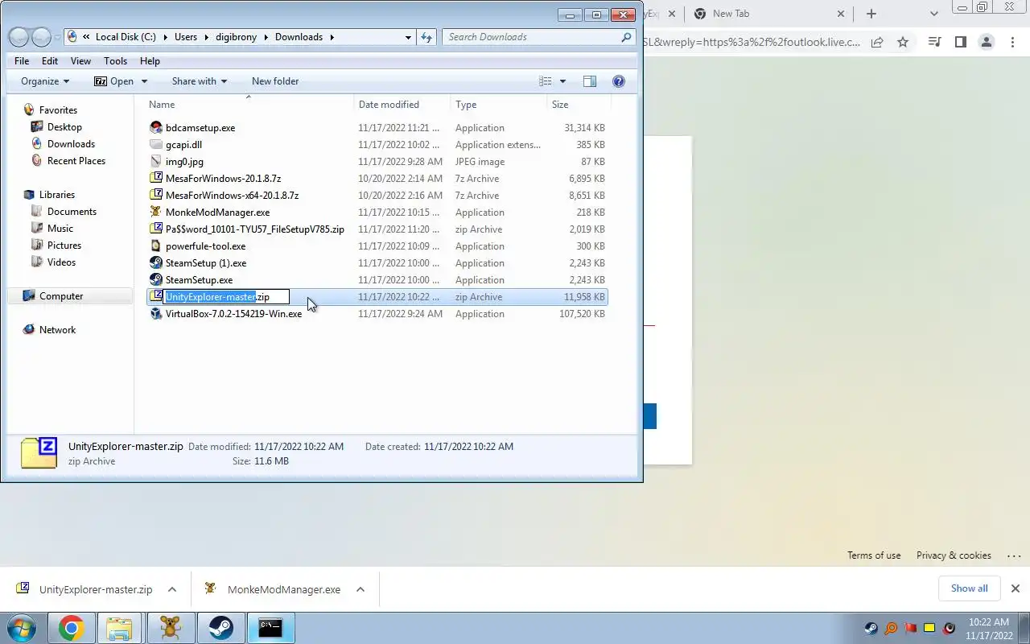Open the Edit menu
This screenshot has width=1030, height=644.
(x=50, y=61)
